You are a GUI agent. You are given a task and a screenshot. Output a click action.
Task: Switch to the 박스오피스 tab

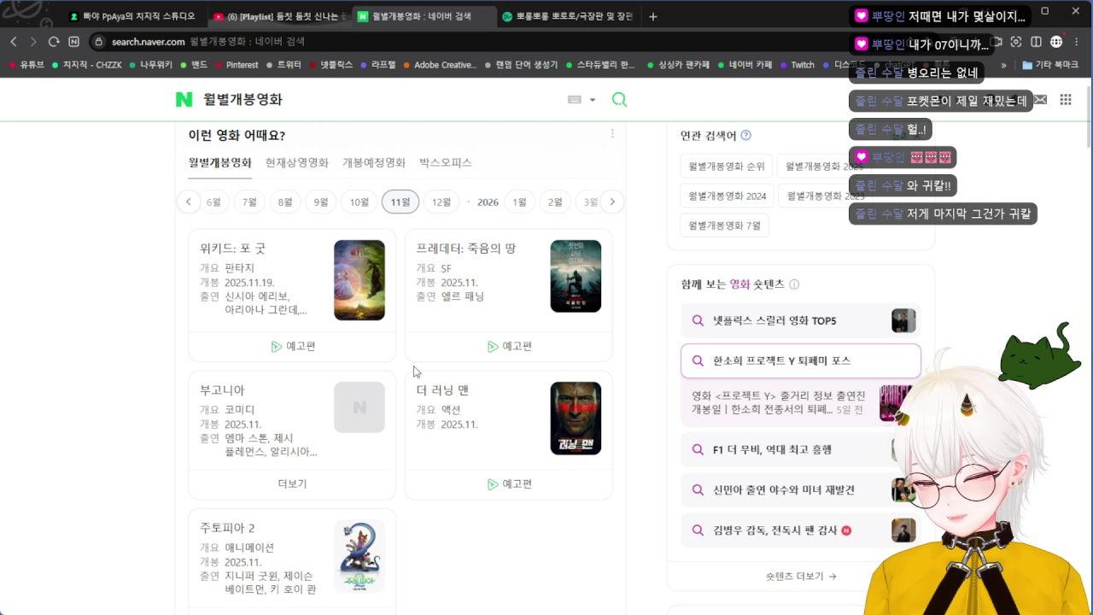pos(446,162)
